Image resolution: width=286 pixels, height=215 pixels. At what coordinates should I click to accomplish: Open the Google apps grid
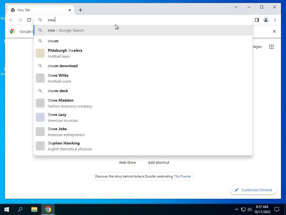coord(271,47)
